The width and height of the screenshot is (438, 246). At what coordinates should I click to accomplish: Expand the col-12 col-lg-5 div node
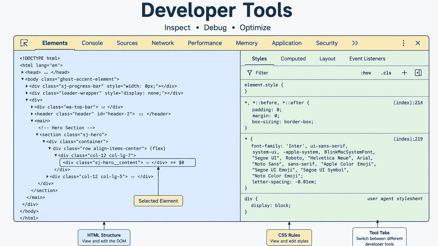click(x=47, y=177)
